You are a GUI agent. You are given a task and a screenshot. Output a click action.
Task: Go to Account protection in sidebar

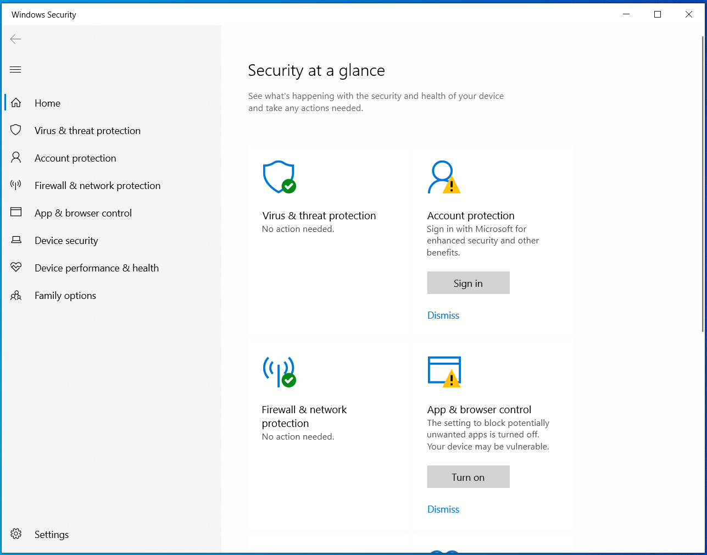[112, 158]
